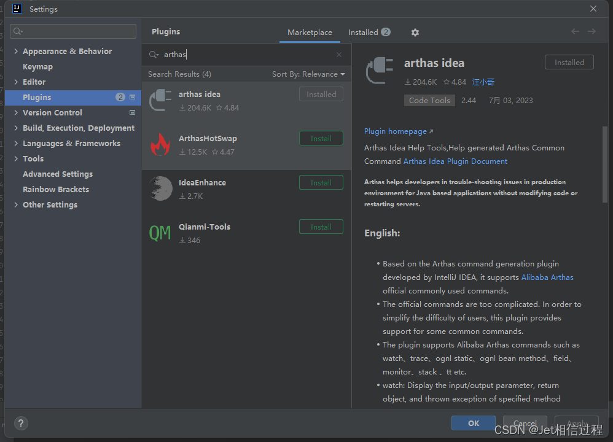Navigate forward with the right arrow
Viewport: 613px width, 442px height.
pos(592,32)
